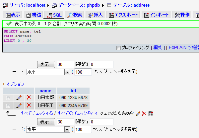The height and width of the screenshot is (138, 199).
Task: Open the 表示 tab
Action: coord(13,15)
